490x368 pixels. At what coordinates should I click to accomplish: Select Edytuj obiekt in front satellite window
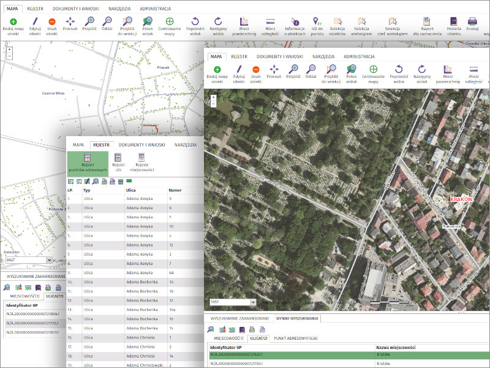pos(239,74)
